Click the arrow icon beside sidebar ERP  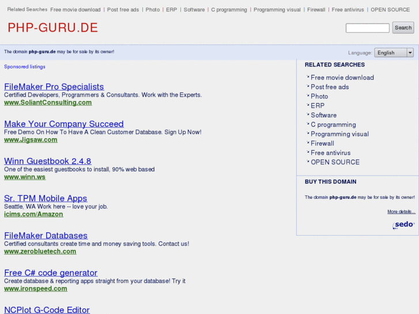coord(308,105)
